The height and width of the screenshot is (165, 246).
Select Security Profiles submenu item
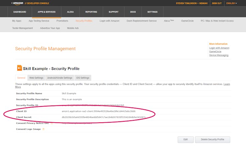[x=84, y=21]
